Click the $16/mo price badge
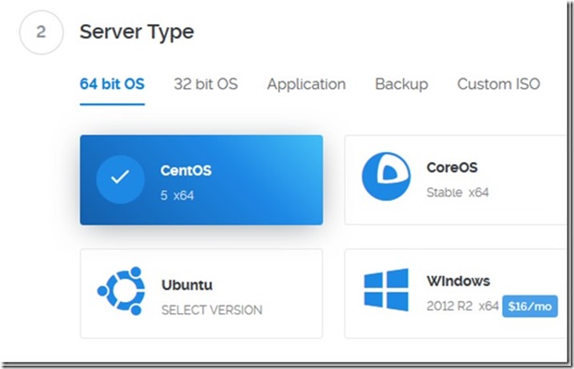Image resolution: width=574 pixels, height=369 pixels. tap(529, 305)
